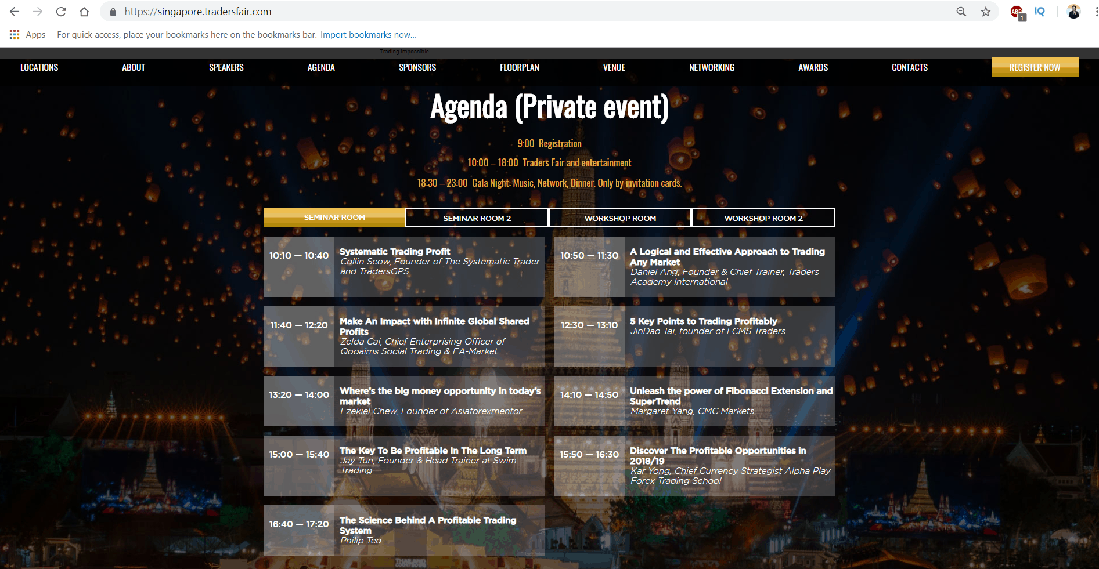The height and width of the screenshot is (569, 1099).
Task: Switch to WORKSHOP ROOM 2 tab
Action: (763, 218)
